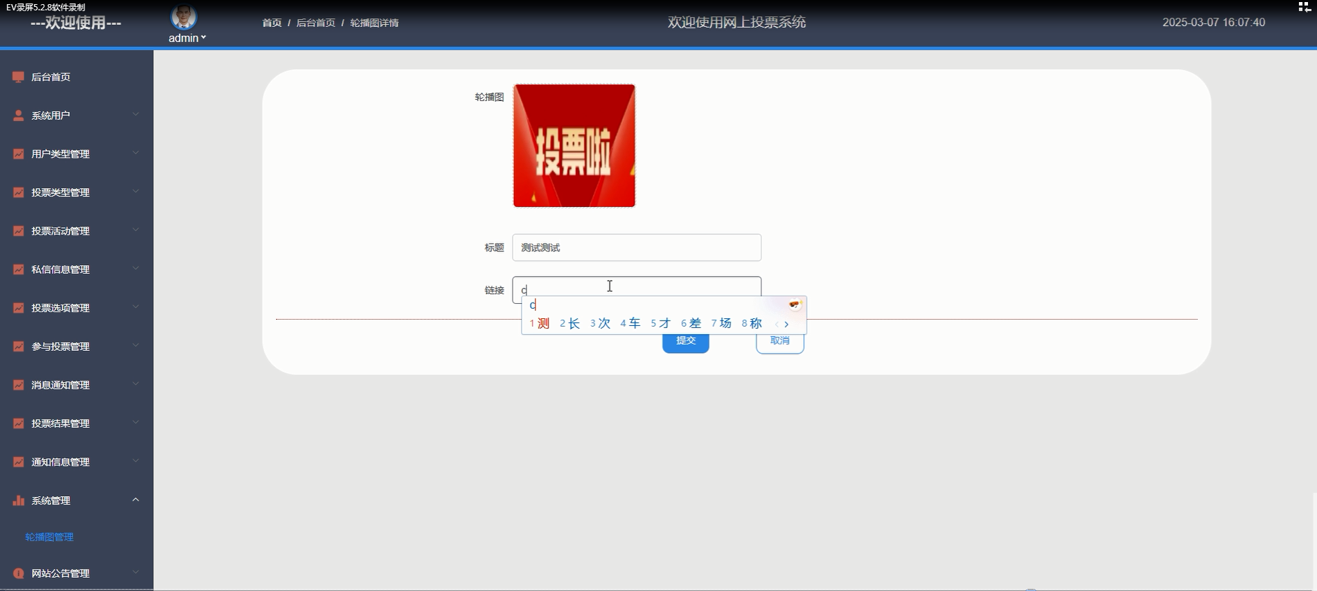Image resolution: width=1317 pixels, height=591 pixels.
Task: Click the 系统管理 bar chart icon
Action: (x=19, y=500)
